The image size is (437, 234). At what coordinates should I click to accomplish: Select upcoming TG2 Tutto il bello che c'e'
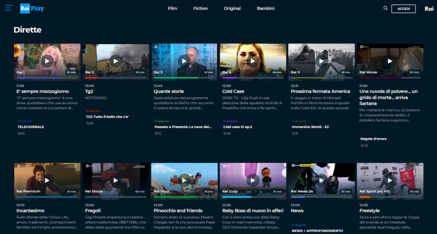pyautogui.click(x=108, y=117)
